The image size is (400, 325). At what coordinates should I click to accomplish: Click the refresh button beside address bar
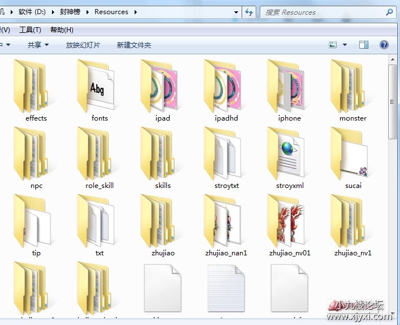[250, 12]
